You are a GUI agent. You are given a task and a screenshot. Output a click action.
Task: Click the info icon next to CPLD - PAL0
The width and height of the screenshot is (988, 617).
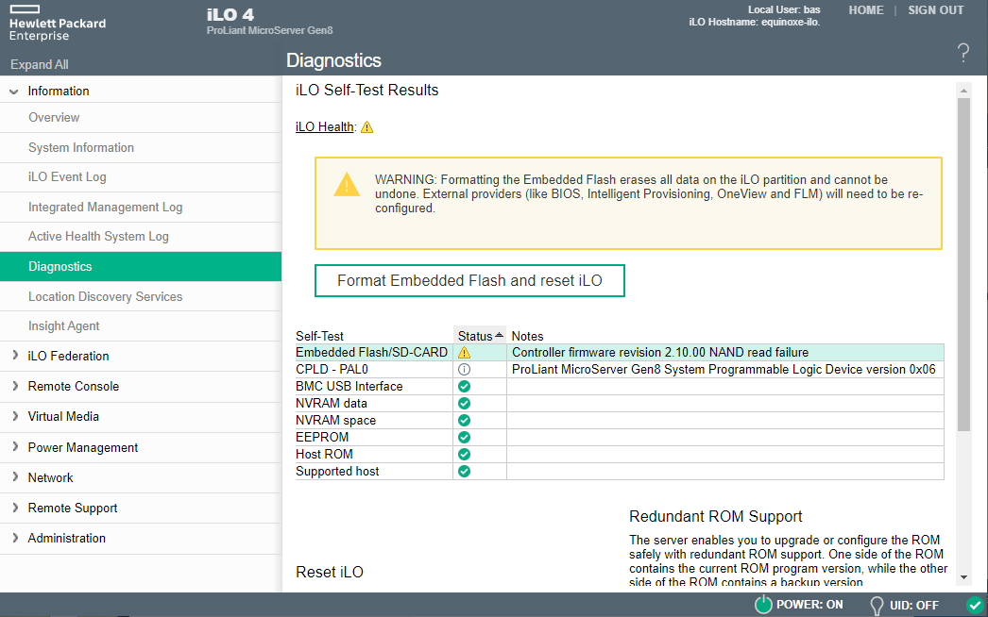(466, 369)
